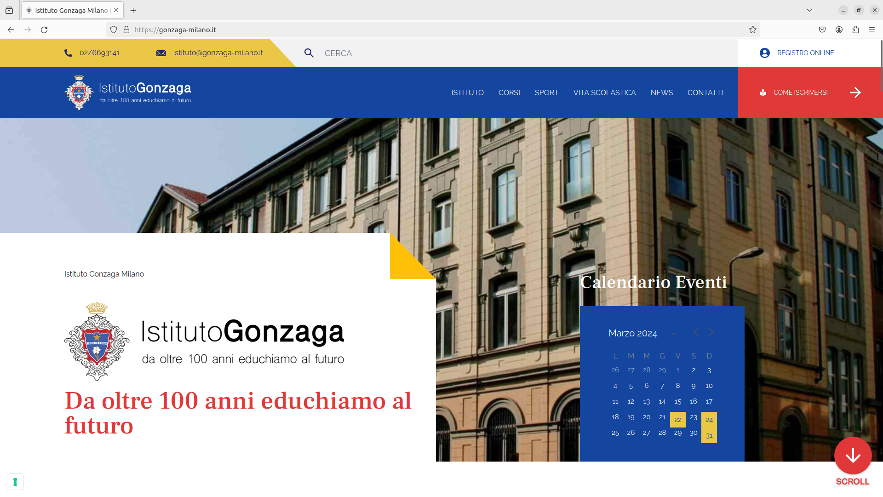Open the NEWS menu item

(661, 92)
